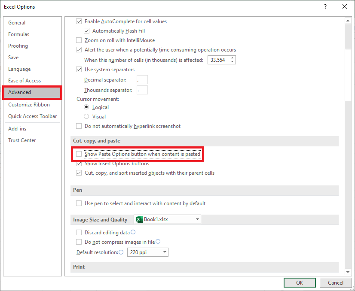Check Discard editing data
This screenshot has height=291, width=355.
point(79,233)
